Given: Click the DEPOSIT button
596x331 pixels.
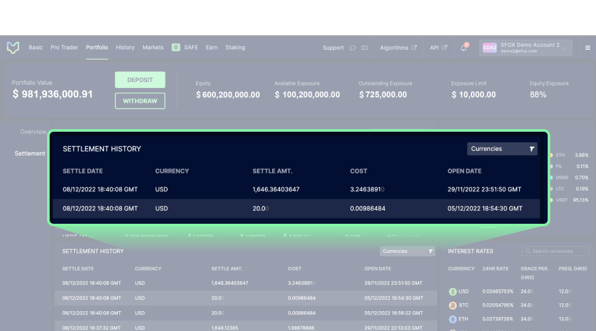Looking at the screenshot, I should [x=140, y=80].
